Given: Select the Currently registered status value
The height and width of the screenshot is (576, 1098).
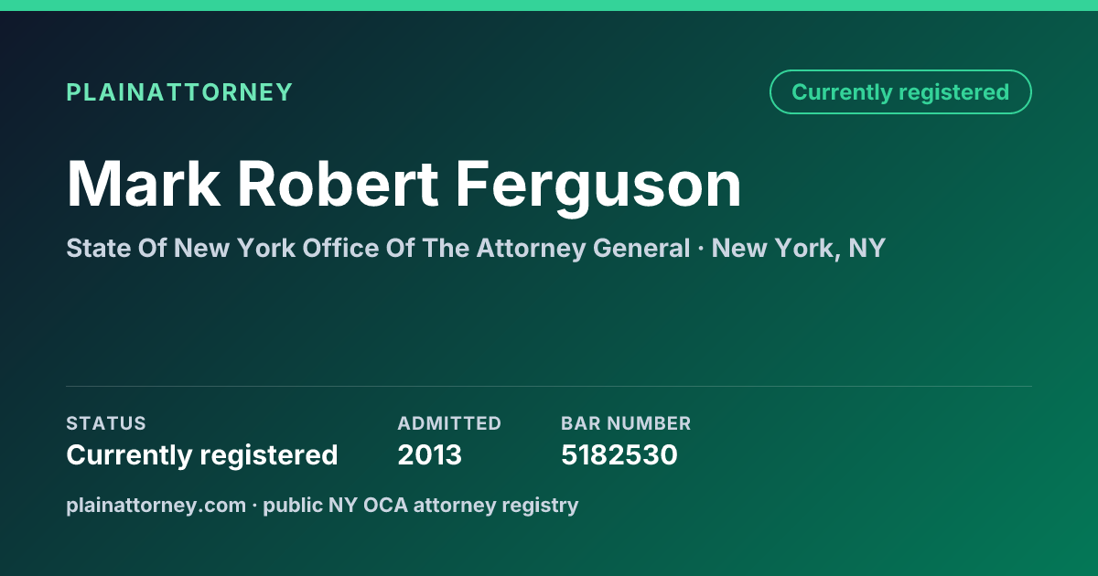Looking at the screenshot, I should coord(202,454).
